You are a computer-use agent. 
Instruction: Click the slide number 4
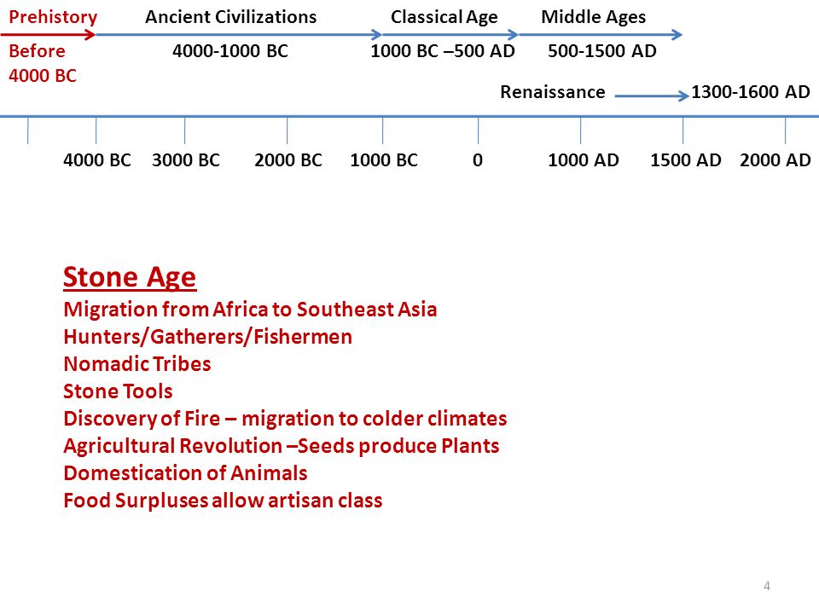click(767, 587)
